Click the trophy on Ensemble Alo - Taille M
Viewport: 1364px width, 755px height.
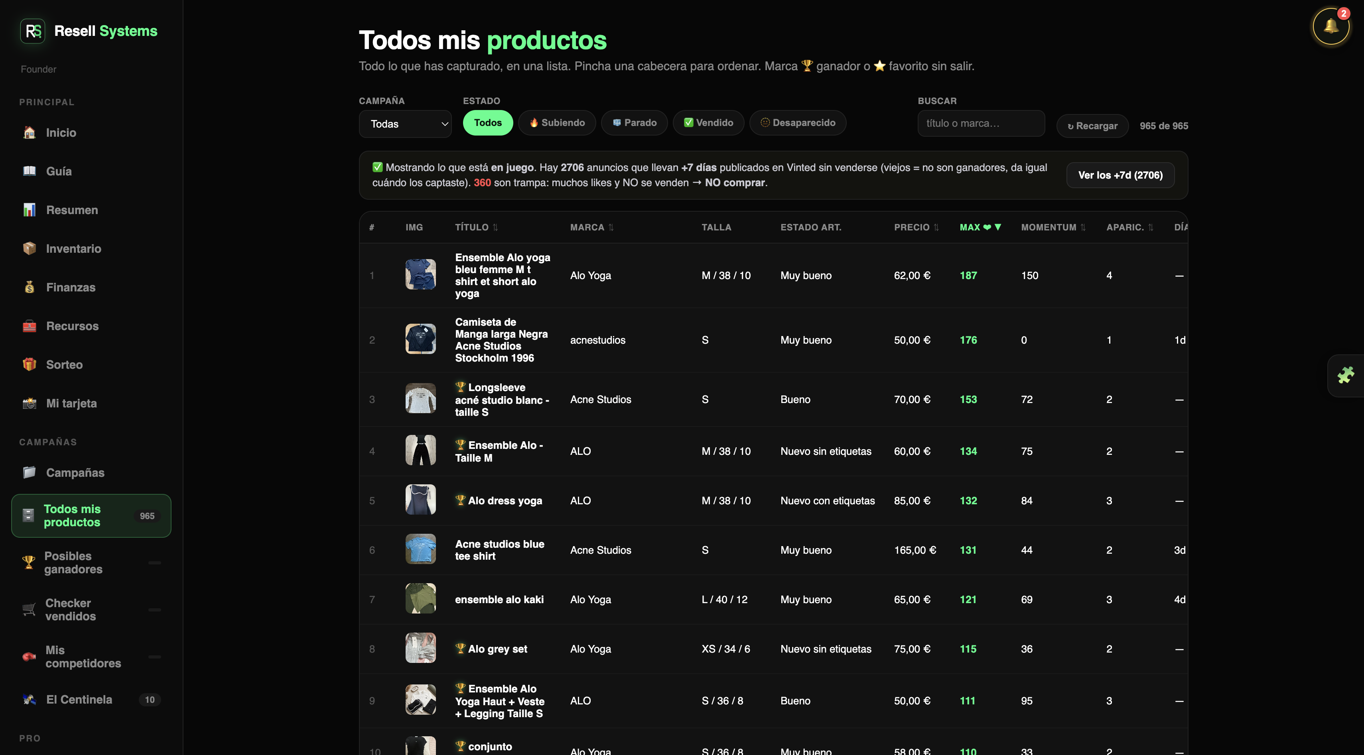pyautogui.click(x=460, y=444)
